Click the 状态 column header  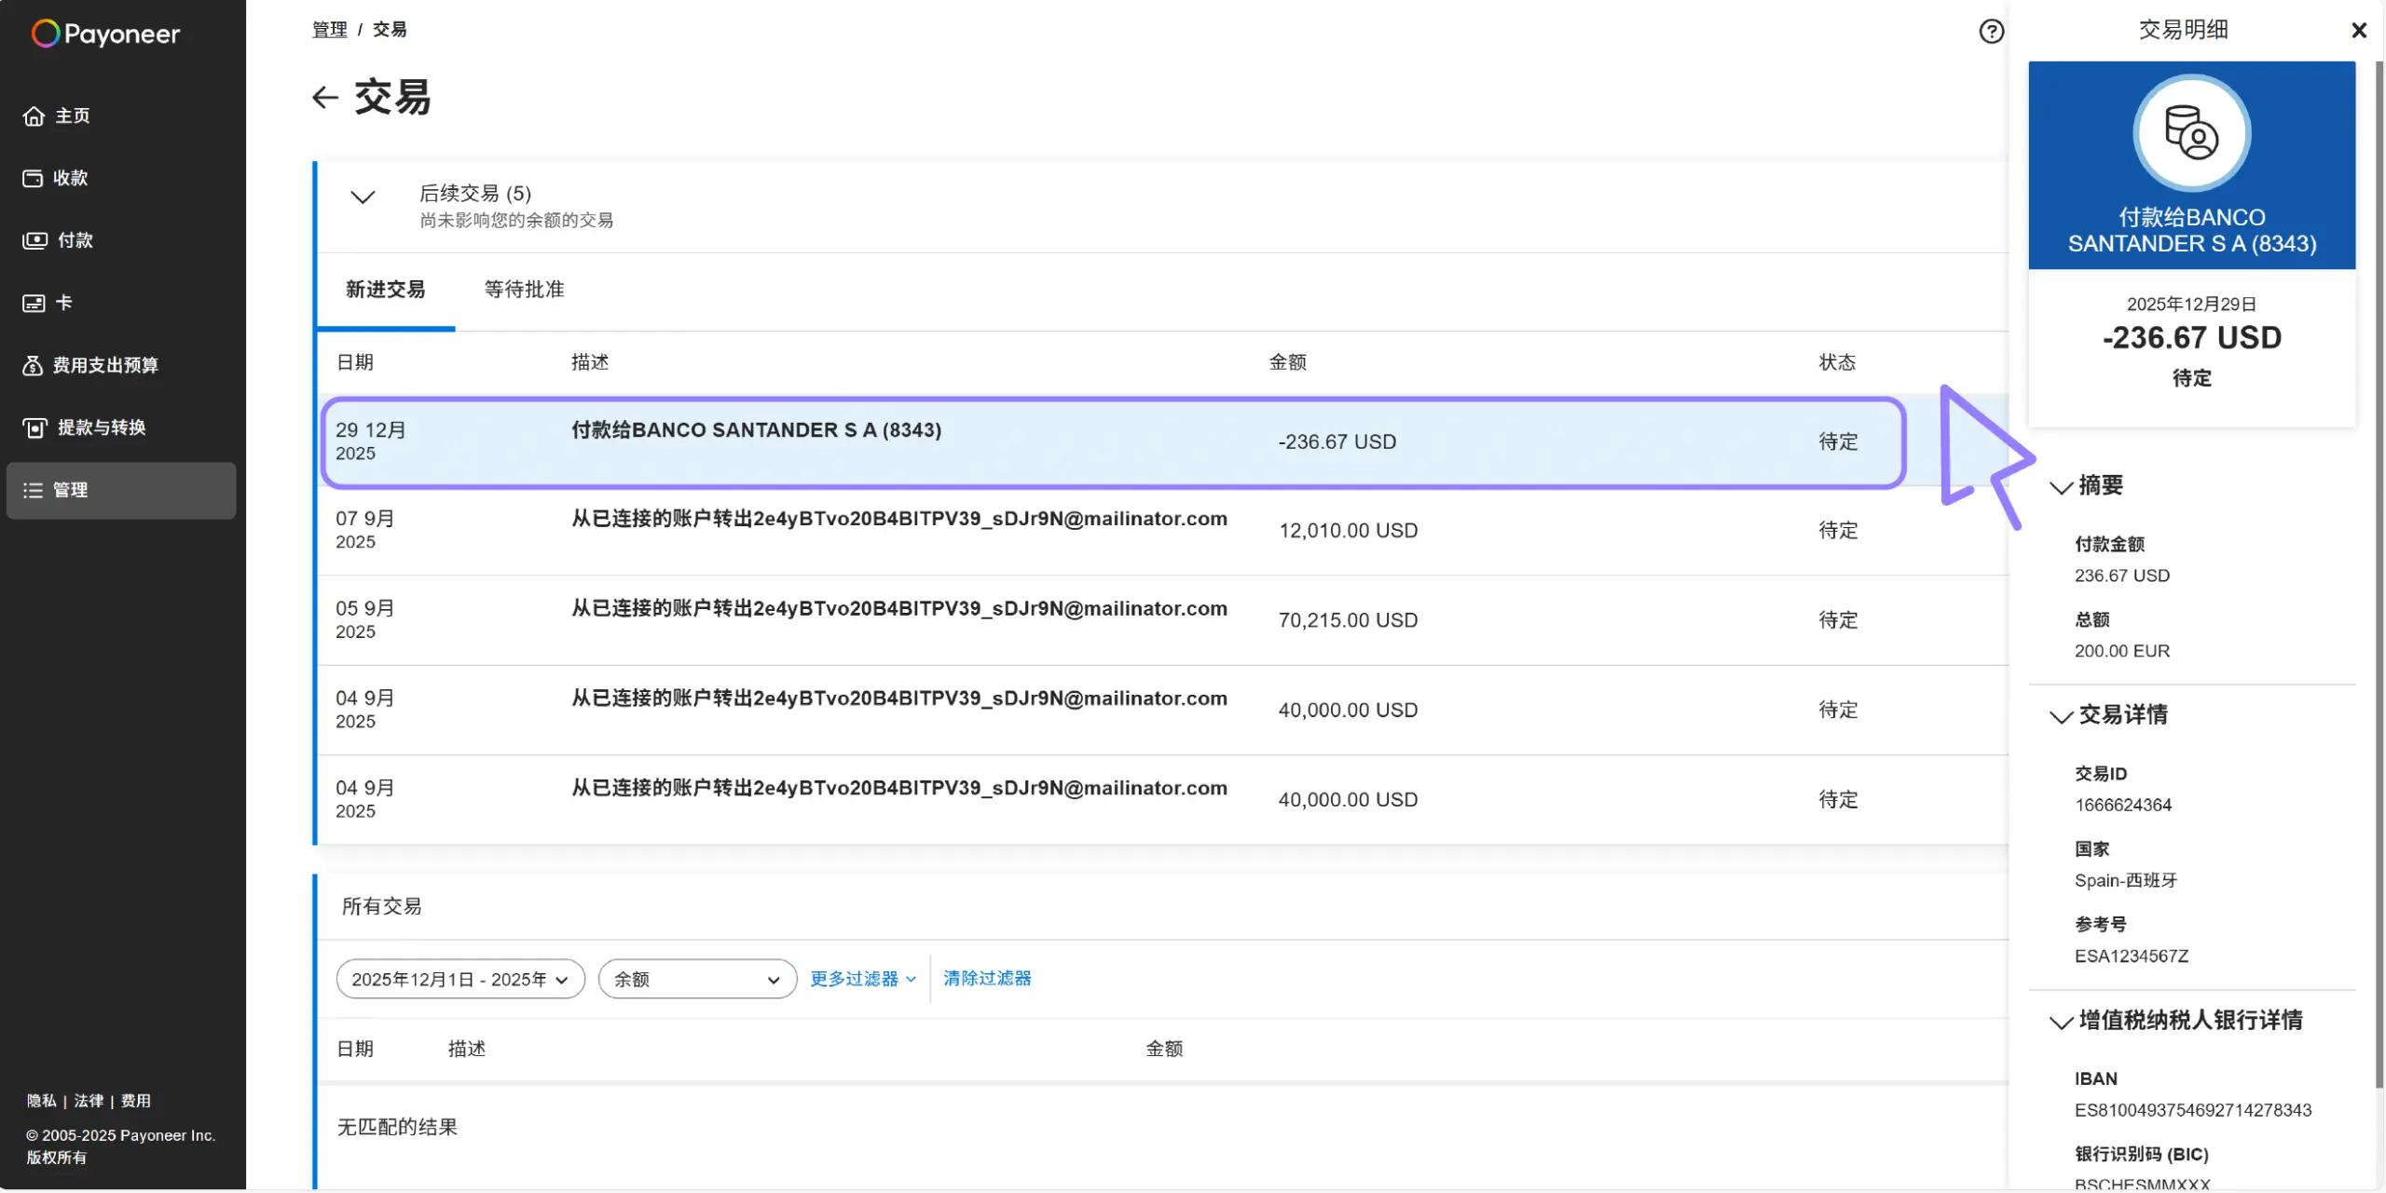[1837, 362]
